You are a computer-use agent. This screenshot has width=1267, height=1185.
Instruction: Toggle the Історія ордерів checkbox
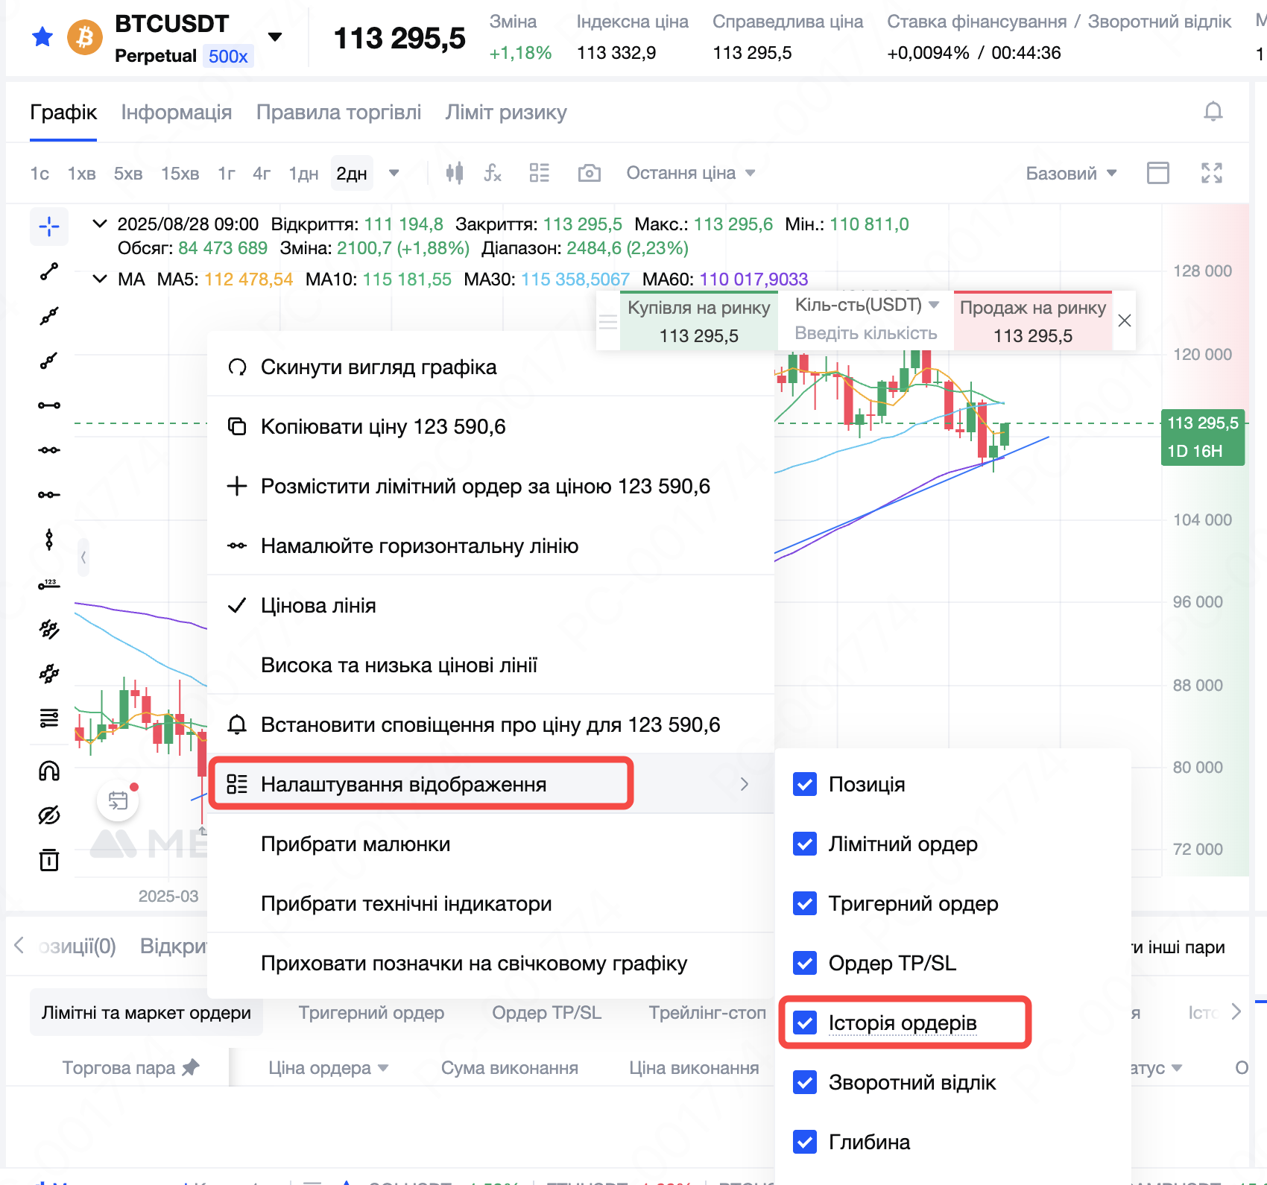pos(805,1023)
